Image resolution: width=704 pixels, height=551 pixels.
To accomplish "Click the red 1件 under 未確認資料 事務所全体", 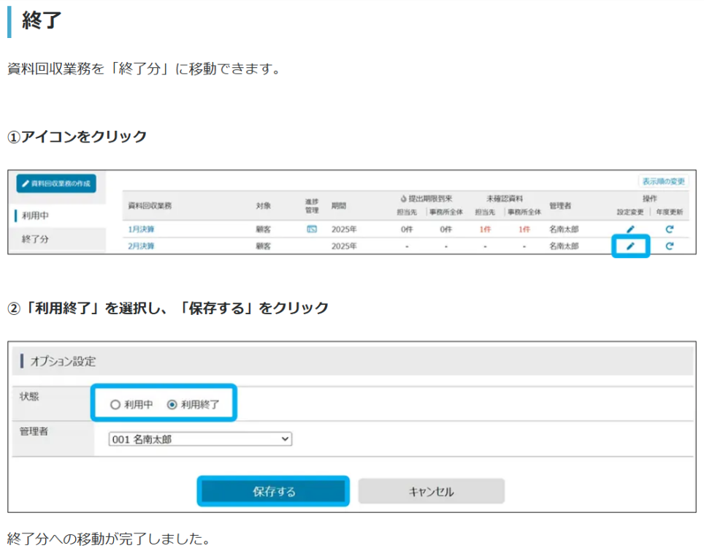I will click(x=524, y=229).
